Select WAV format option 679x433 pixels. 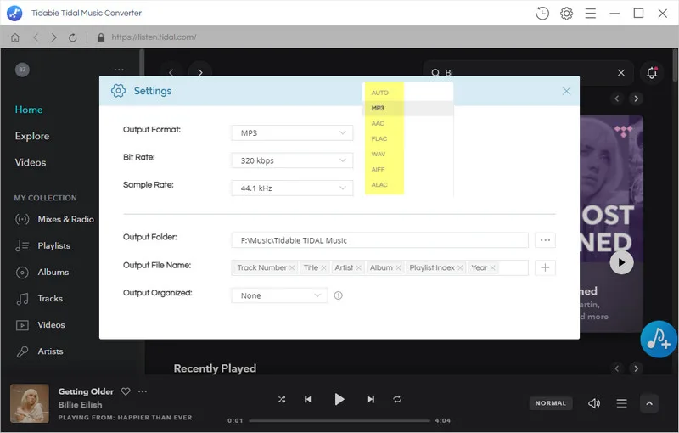click(x=408, y=155)
